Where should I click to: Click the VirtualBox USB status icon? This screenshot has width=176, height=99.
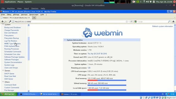(149, 98)
